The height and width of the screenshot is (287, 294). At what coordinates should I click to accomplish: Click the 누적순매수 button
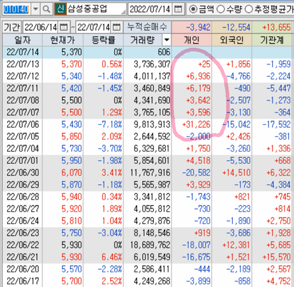[147, 27]
